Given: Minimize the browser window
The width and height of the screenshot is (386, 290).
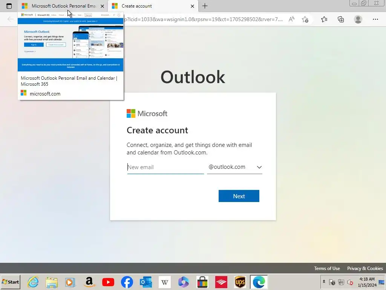Looking at the screenshot, I should (354, 3).
